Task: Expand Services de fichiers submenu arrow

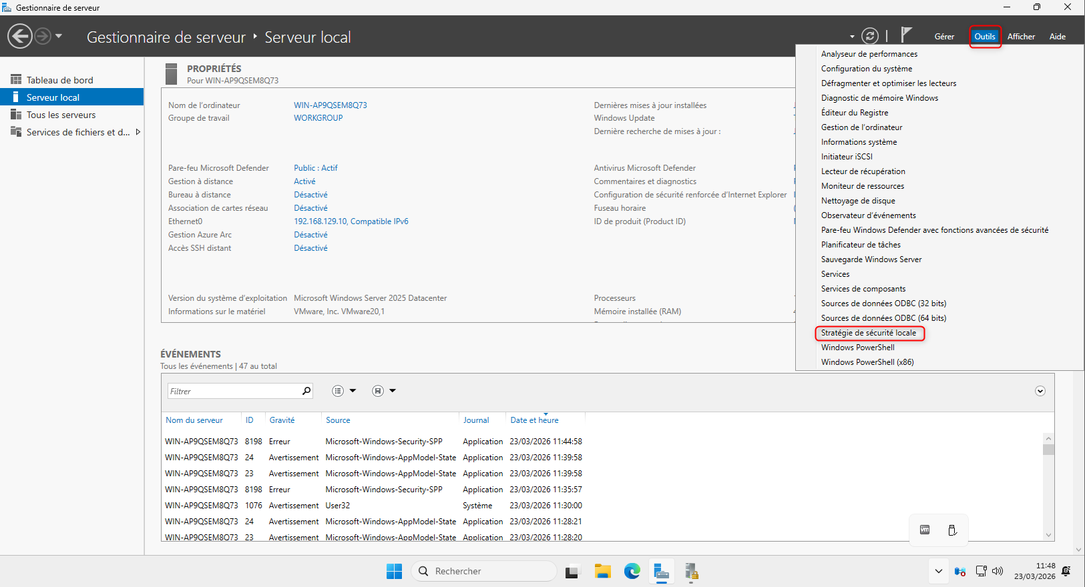Action: click(138, 132)
